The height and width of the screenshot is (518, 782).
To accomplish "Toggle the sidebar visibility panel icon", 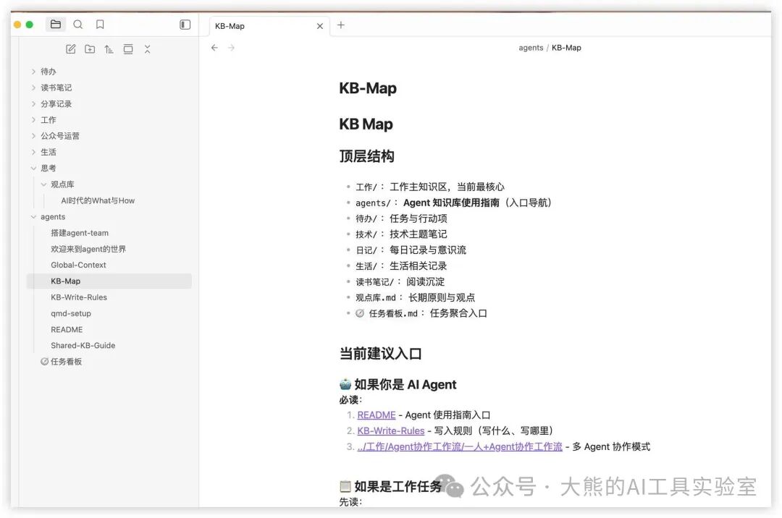I will click(185, 24).
